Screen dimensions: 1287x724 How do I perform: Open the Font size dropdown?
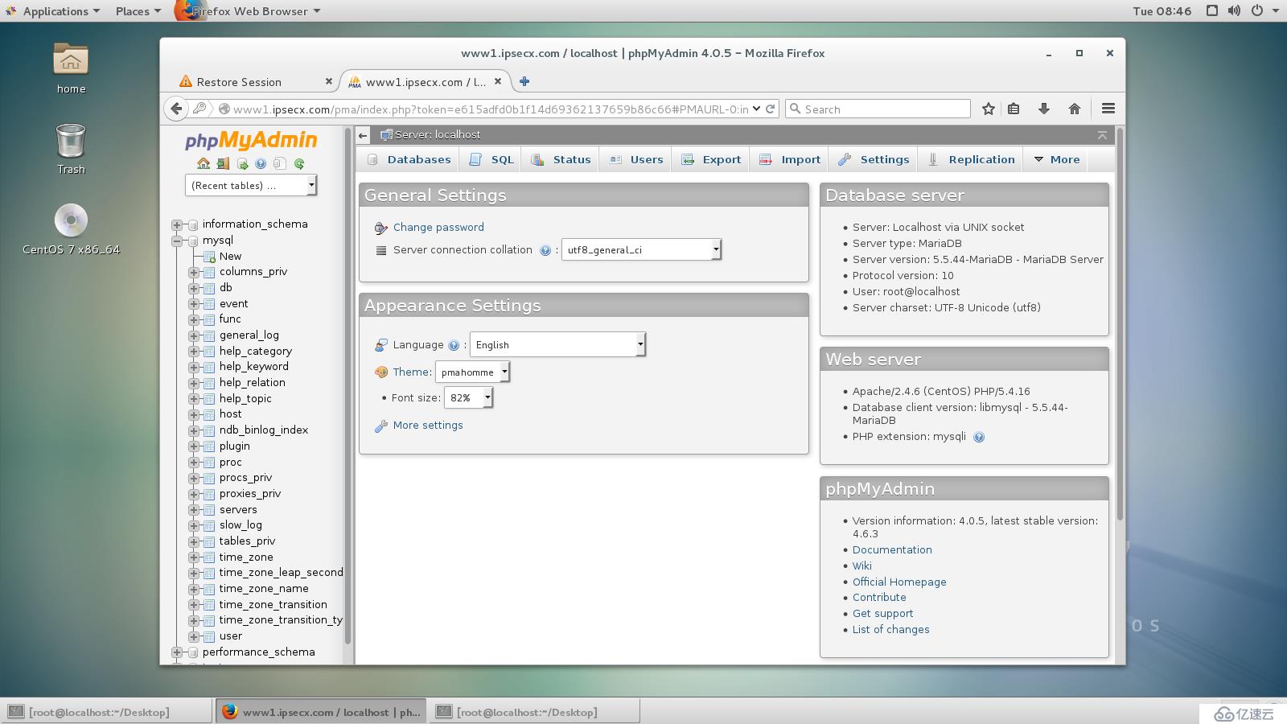tap(468, 398)
